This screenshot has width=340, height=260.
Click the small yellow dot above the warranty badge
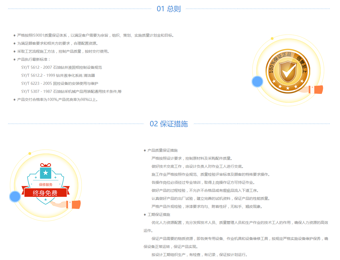pyautogui.click(x=30, y=154)
